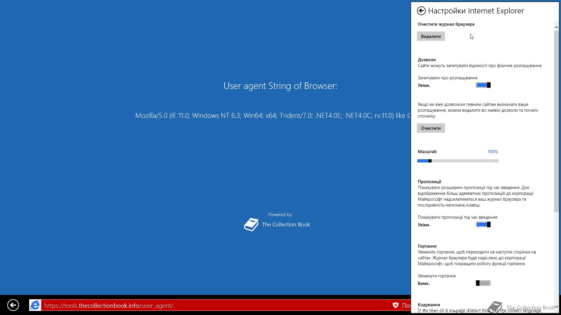Click the scroll down arrow in the settings panel
561x315 pixels.
[x=556, y=307]
